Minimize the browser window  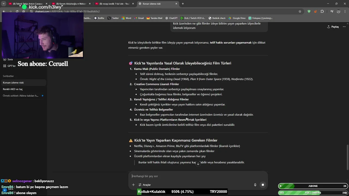pos(328,4)
